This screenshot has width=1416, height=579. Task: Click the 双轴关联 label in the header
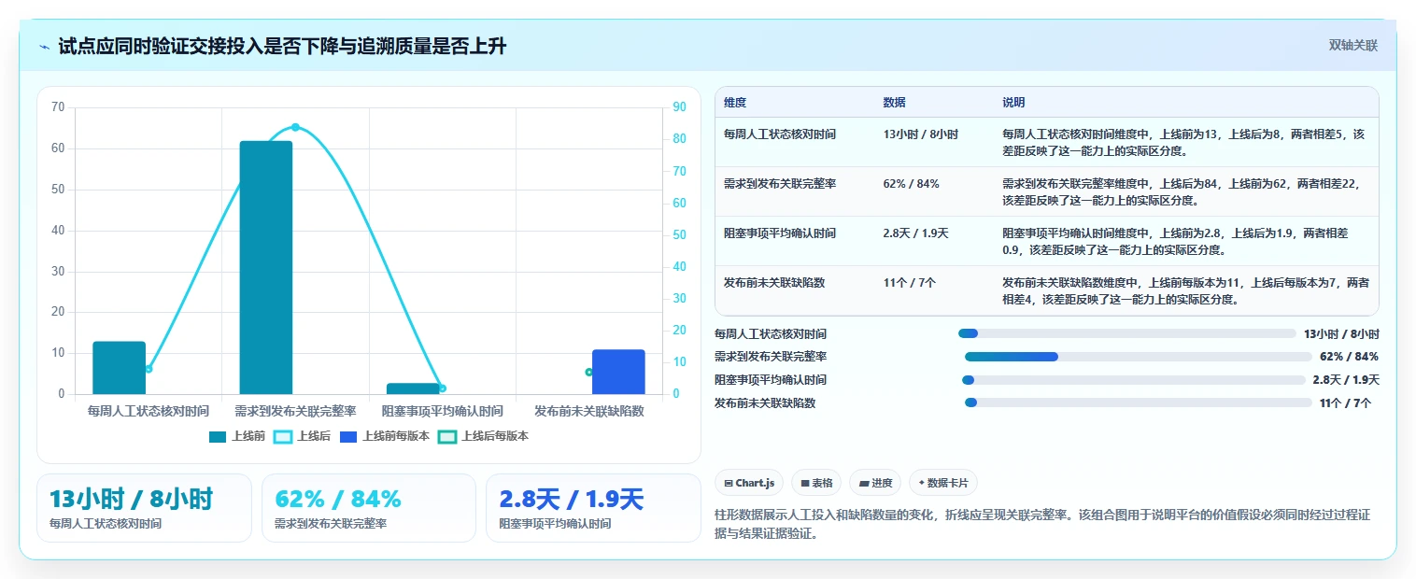click(x=1353, y=46)
